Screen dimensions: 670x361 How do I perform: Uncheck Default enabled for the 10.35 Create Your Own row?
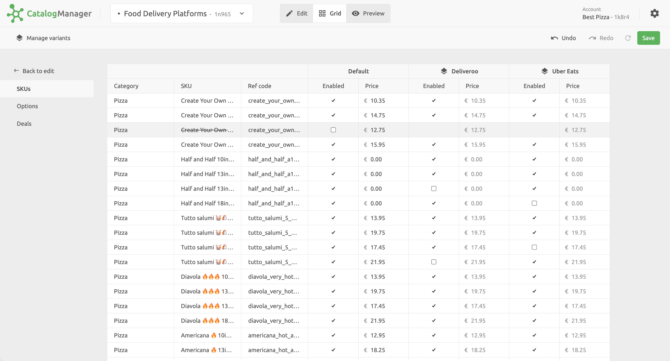click(333, 101)
